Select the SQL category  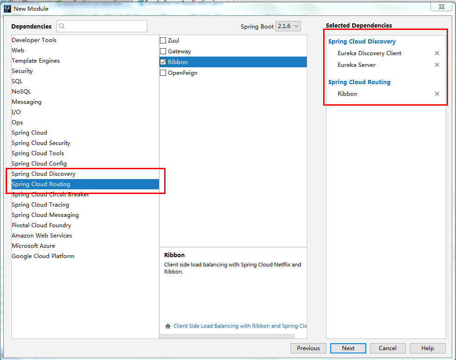coord(85,81)
